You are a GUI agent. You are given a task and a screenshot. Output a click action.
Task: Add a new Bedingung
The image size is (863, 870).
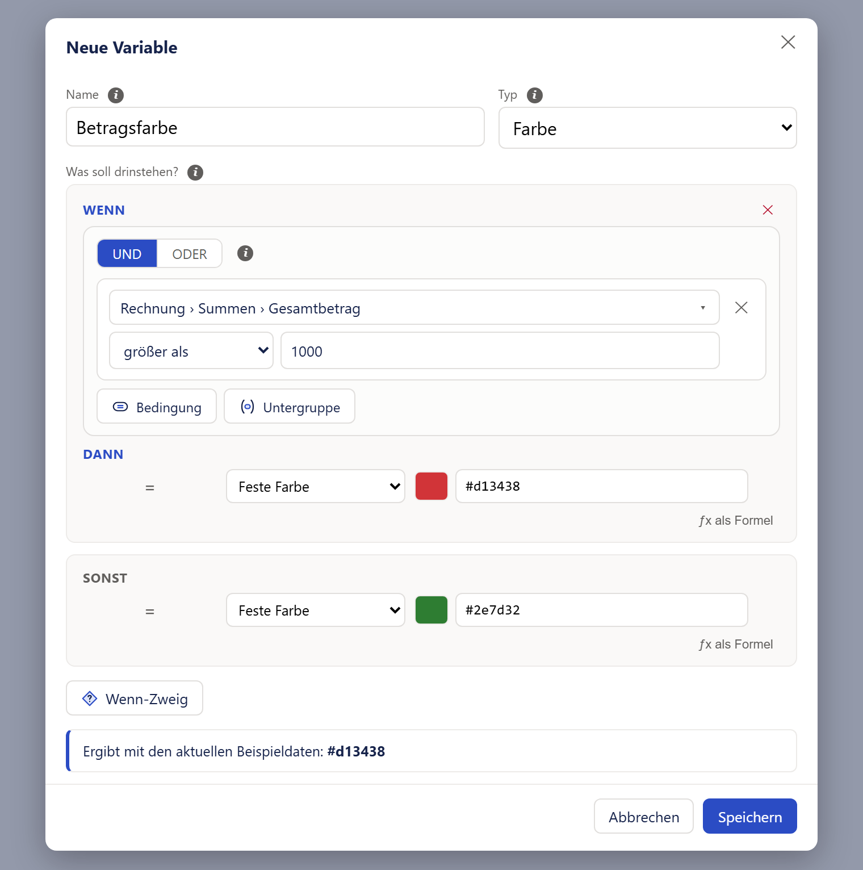(157, 407)
